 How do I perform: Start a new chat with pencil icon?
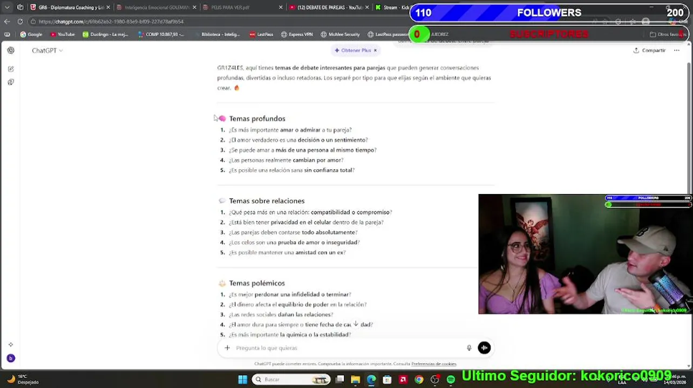[x=11, y=69]
